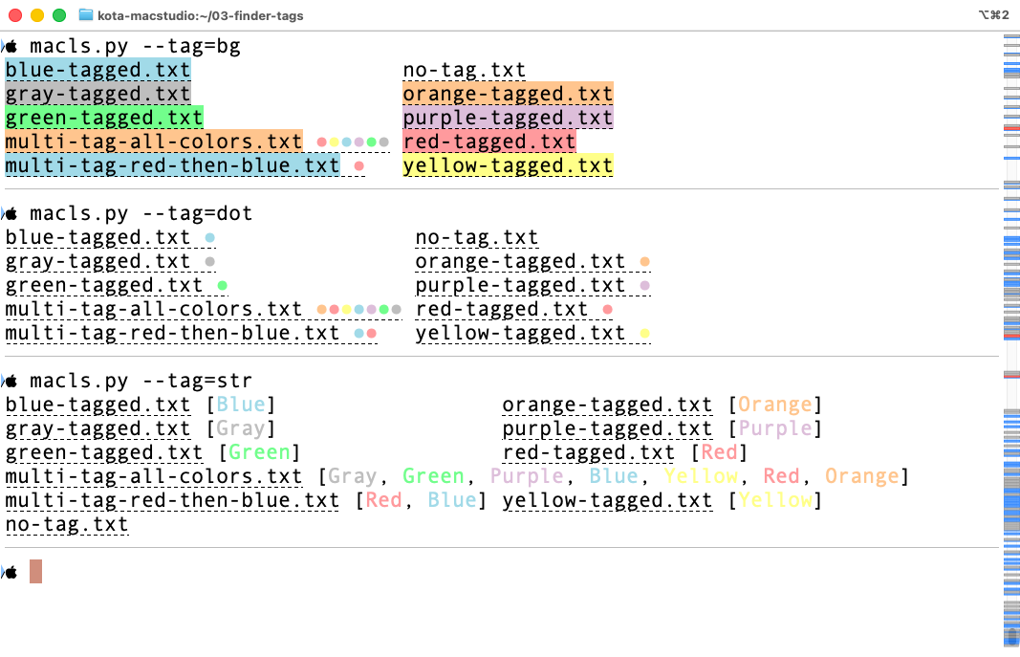Click 'Yellow' in the multi-tag-all-colors tag list
Viewport: 1020px width, 657px height.
702,477
